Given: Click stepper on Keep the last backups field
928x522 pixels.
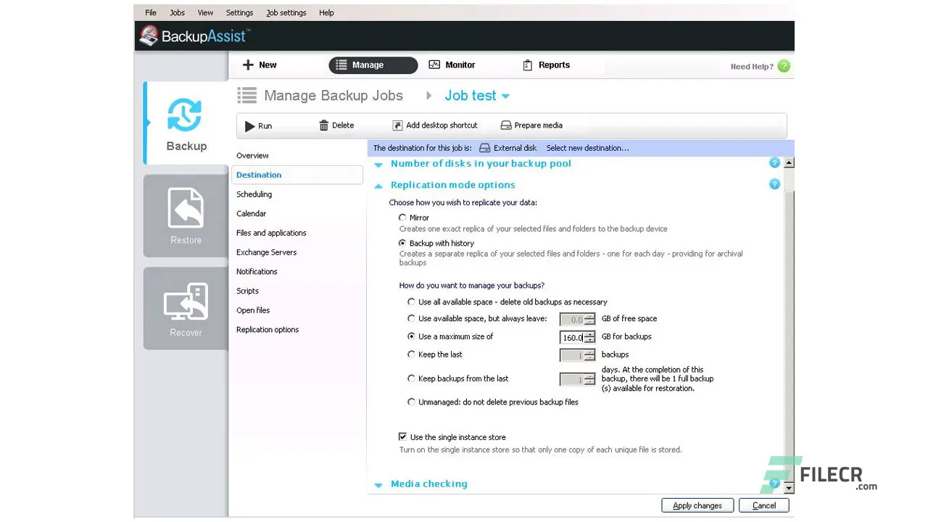Looking at the screenshot, I should tap(589, 355).
